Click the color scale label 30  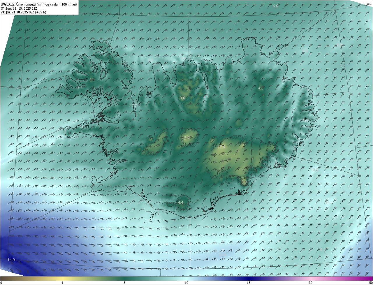click(311, 283)
